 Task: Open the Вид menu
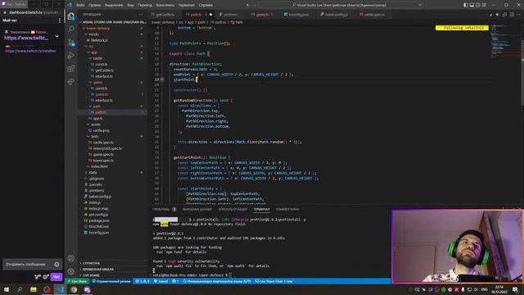point(130,5)
